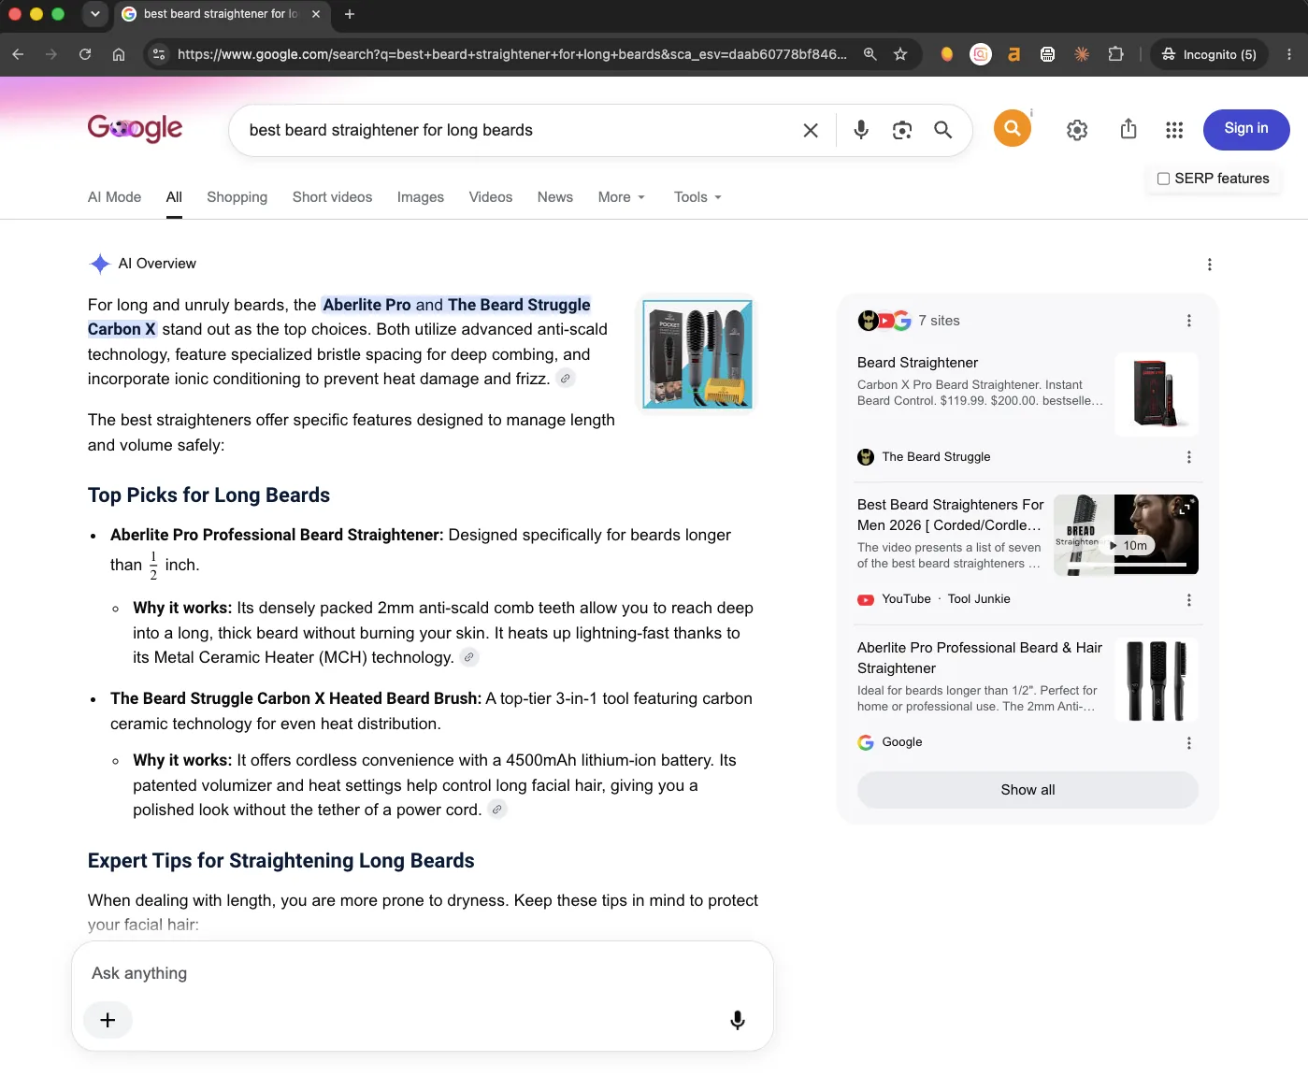
Task: Open the site information icon in address bar
Action: 159,54
